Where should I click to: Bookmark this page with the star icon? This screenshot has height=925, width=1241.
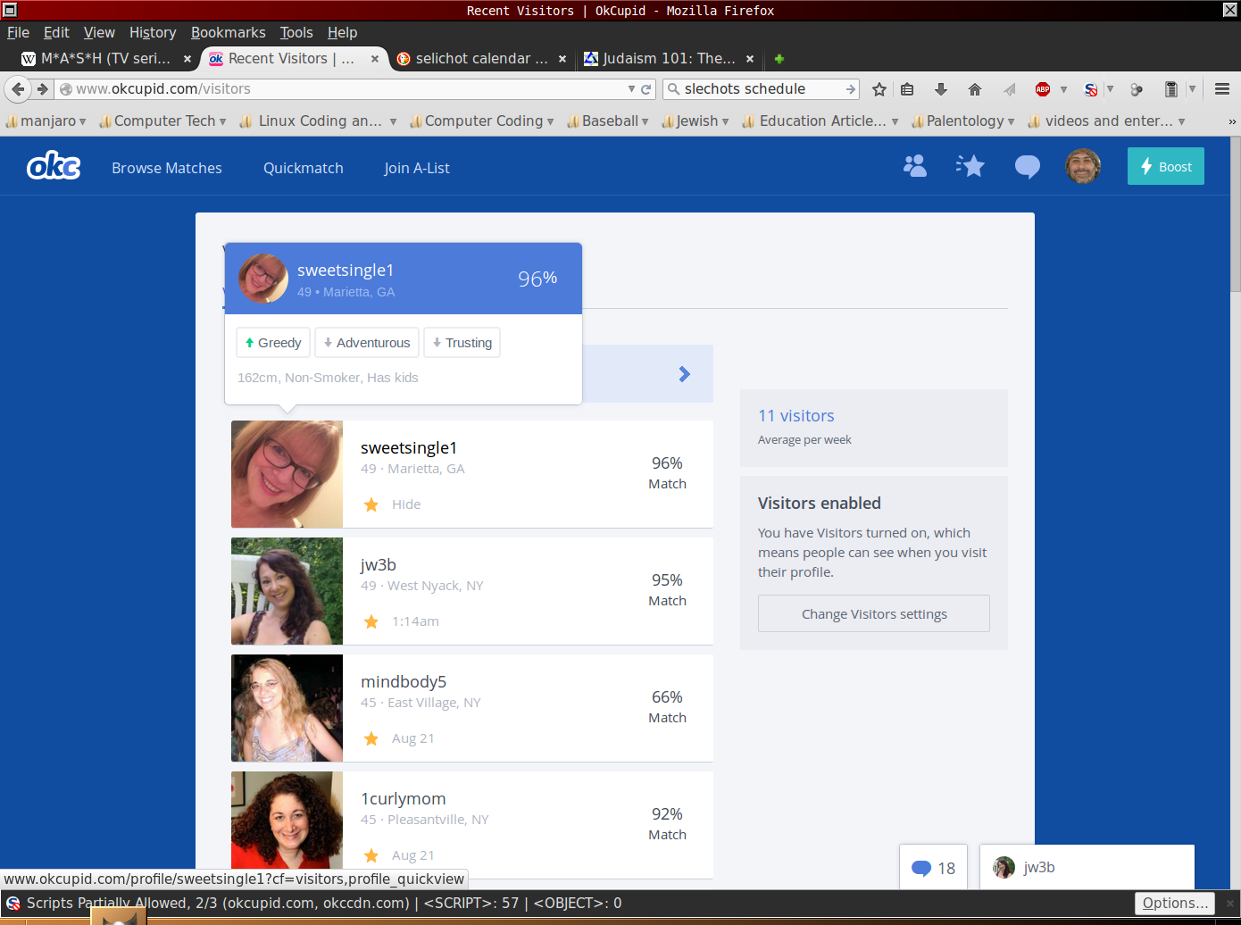[x=879, y=89]
